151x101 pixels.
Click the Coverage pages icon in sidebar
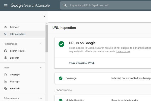(5, 74)
